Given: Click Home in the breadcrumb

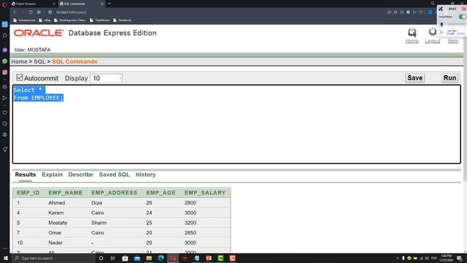Looking at the screenshot, I should tap(19, 61).
